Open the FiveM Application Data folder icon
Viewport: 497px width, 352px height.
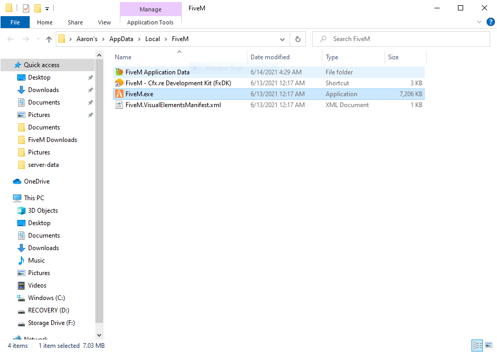[x=119, y=72]
